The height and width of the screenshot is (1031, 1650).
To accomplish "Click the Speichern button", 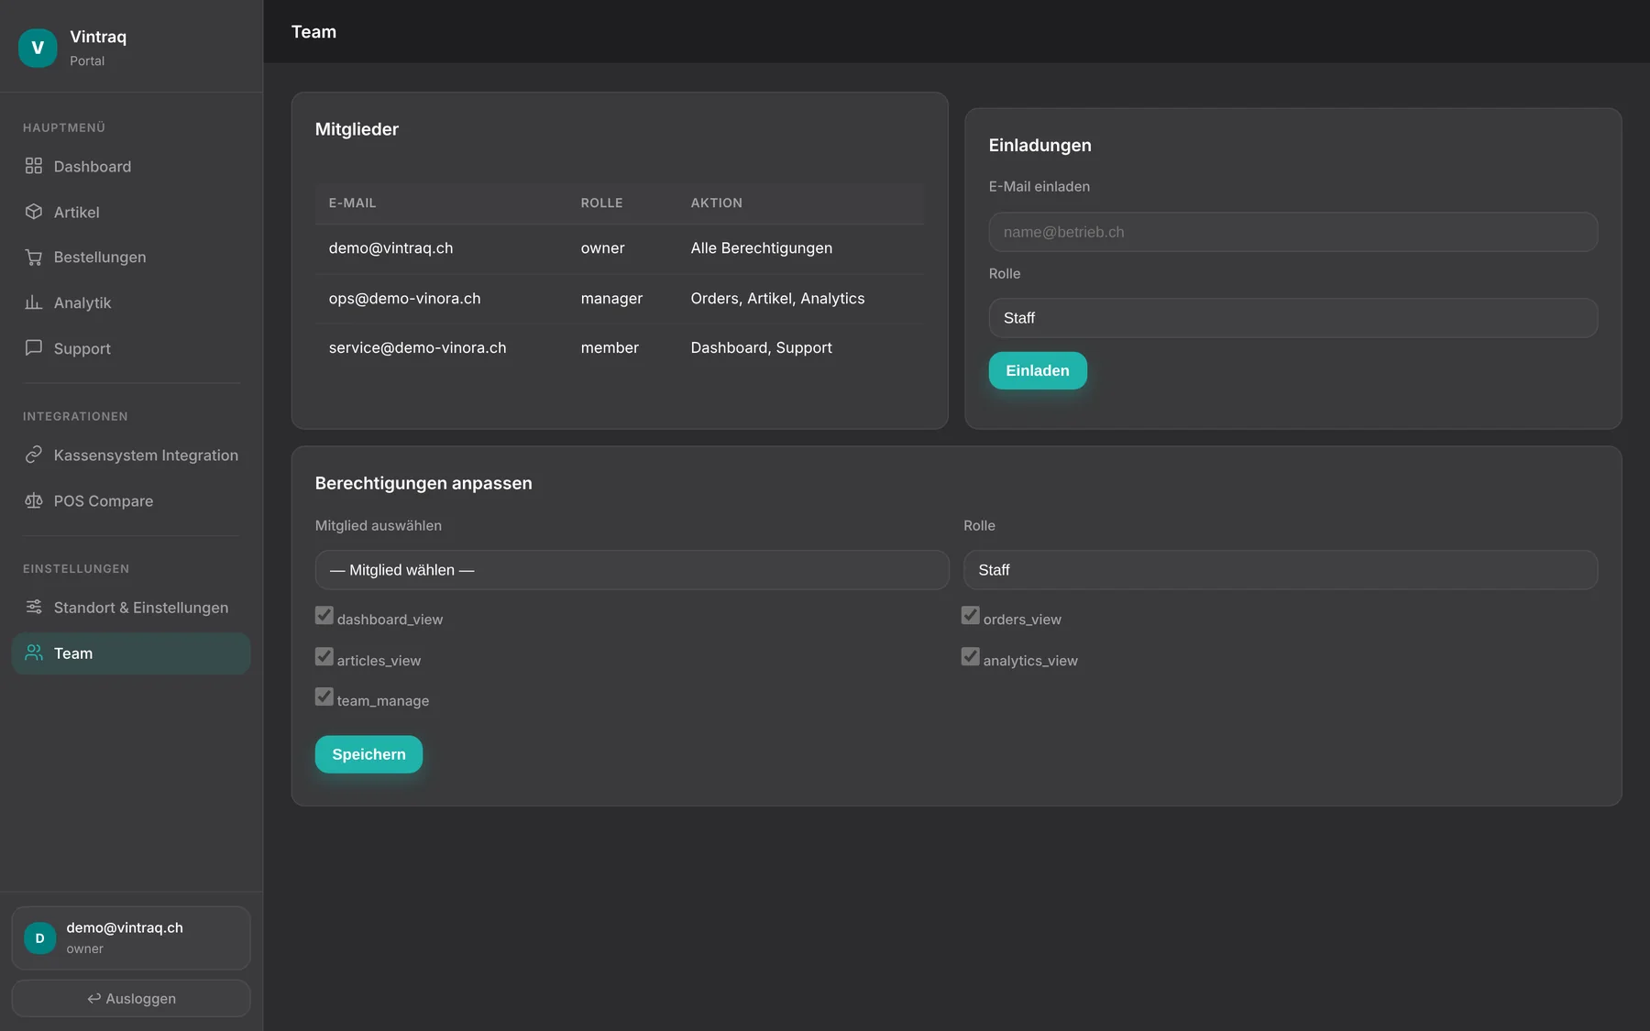I will click(368, 754).
